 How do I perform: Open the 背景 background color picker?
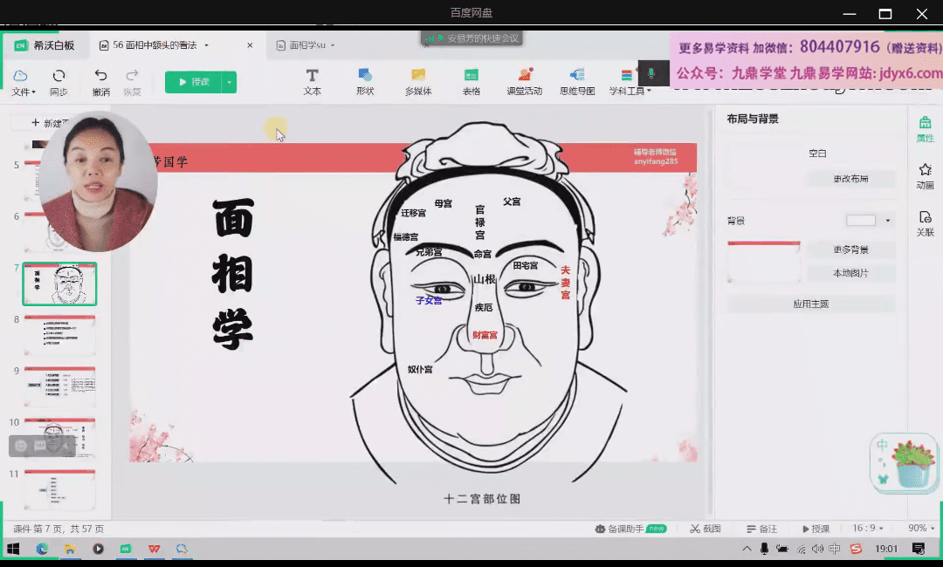865,220
